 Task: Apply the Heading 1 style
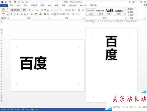coord(109,12)
